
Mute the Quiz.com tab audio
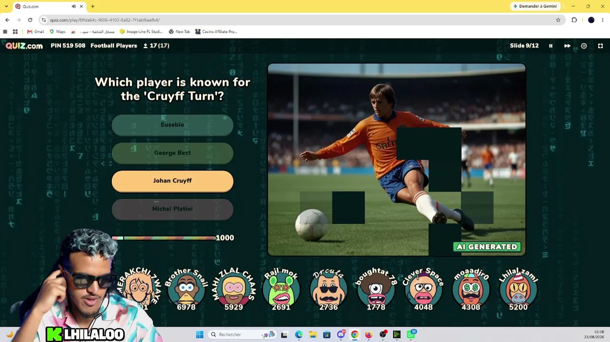[x=74, y=6]
